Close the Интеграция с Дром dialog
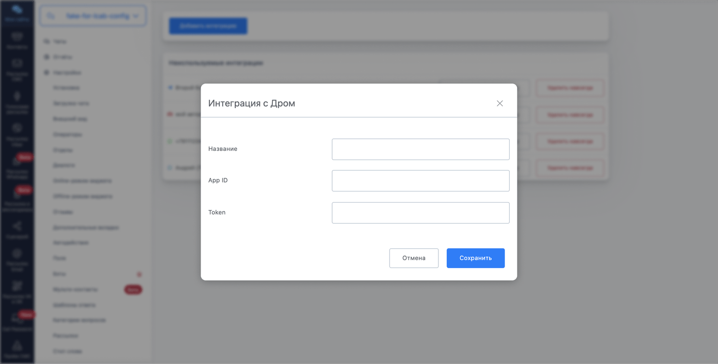 (x=500, y=103)
